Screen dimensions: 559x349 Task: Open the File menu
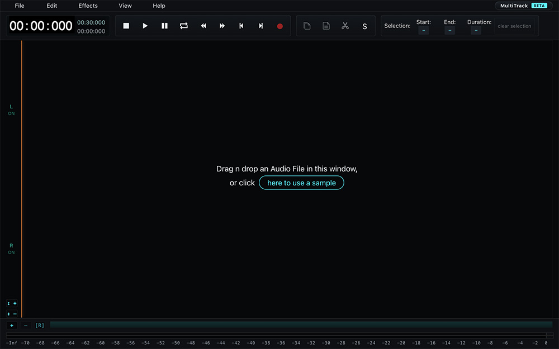[x=20, y=6]
